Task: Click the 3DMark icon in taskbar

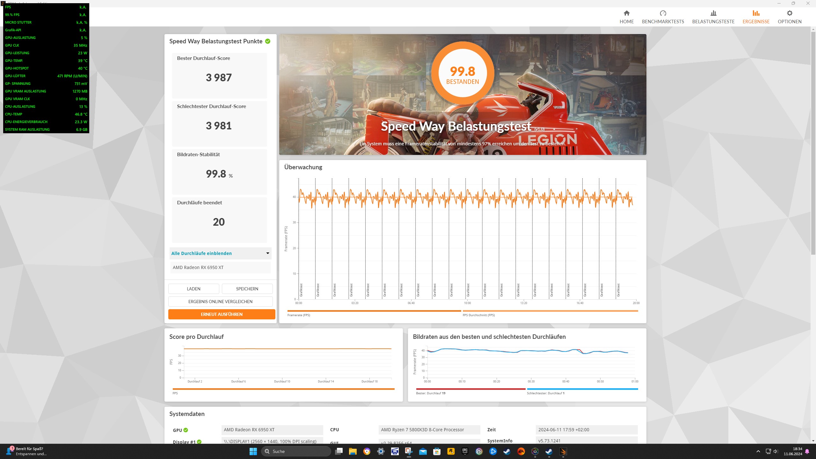Action: tap(563, 451)
